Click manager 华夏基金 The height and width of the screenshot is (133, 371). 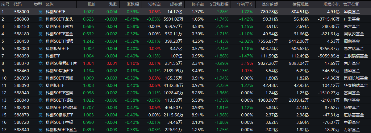[x=352, y=12]
